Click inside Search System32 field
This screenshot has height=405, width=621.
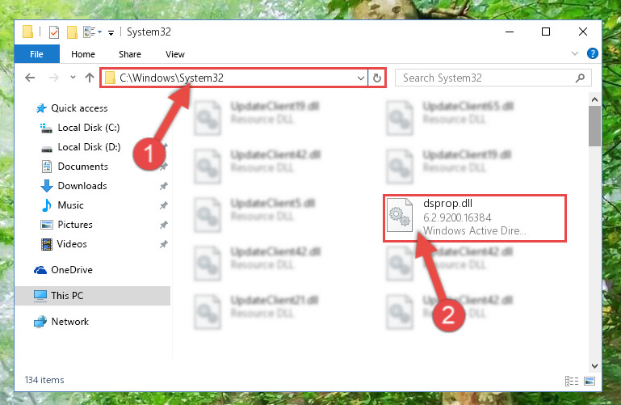pyautogui.click(x=487, y=78)
